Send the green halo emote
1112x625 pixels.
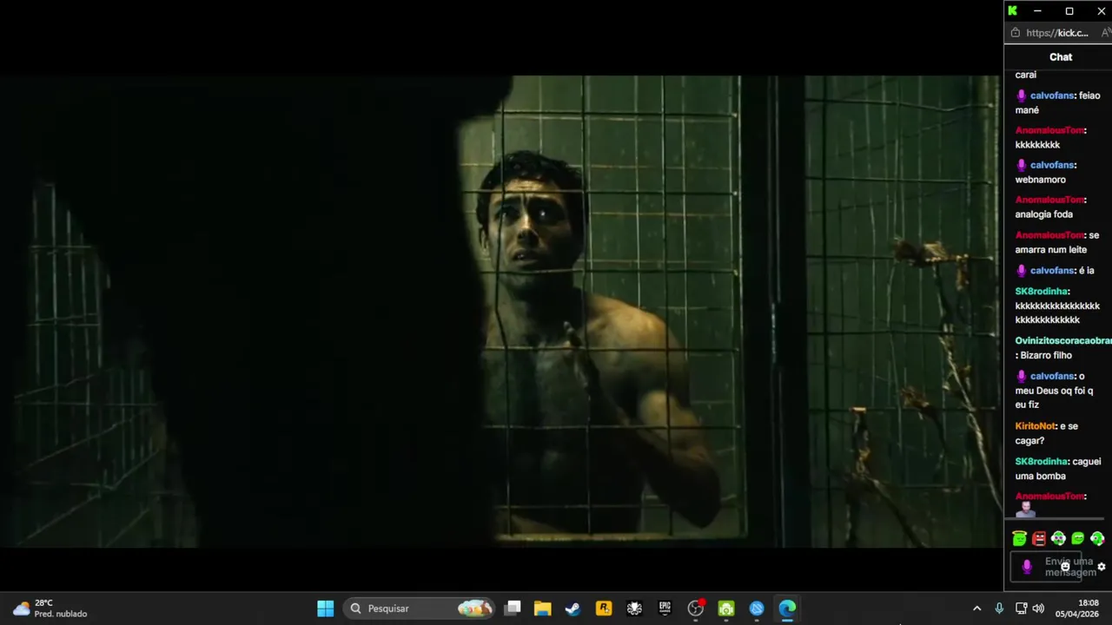point(1019,539)
